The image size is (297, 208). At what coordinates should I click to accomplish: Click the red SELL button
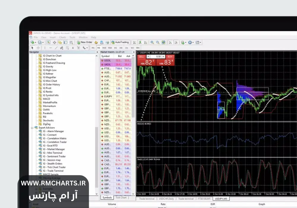click(x=141, y=56)
